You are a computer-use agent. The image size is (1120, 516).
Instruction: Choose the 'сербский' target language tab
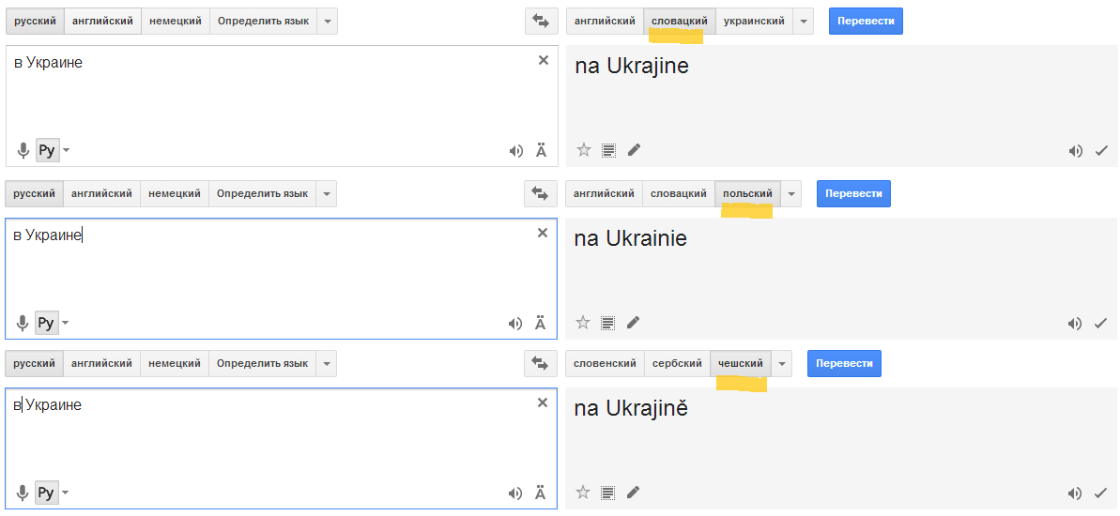[x=677, y=363]
